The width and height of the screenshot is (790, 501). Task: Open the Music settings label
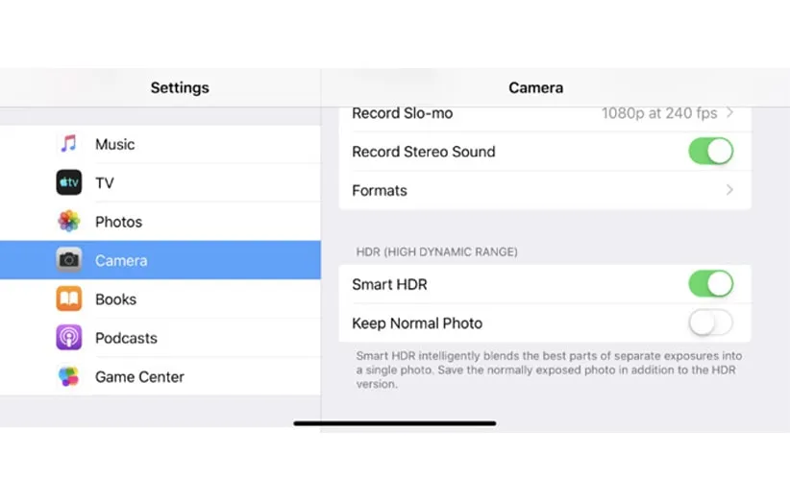pyautogui.click(x=114, y=144)
